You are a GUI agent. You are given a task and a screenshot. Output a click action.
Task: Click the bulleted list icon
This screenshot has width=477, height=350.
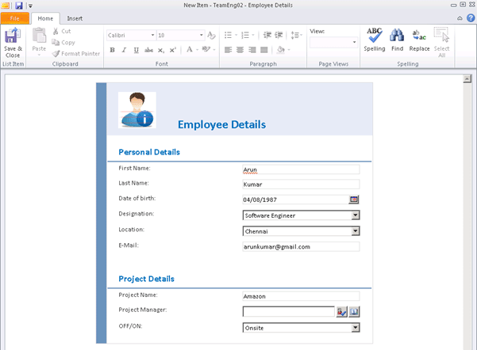tap(228, 35)
